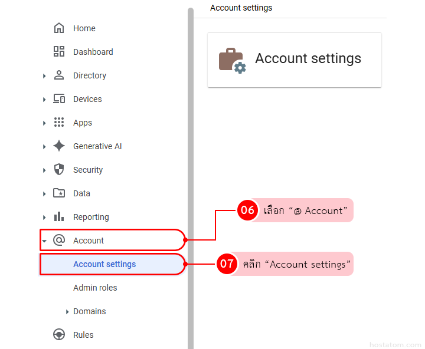The width and height of the screenshot is (425, 349).
Task: Click the Data folder star icon
Action: coord(59,193)
